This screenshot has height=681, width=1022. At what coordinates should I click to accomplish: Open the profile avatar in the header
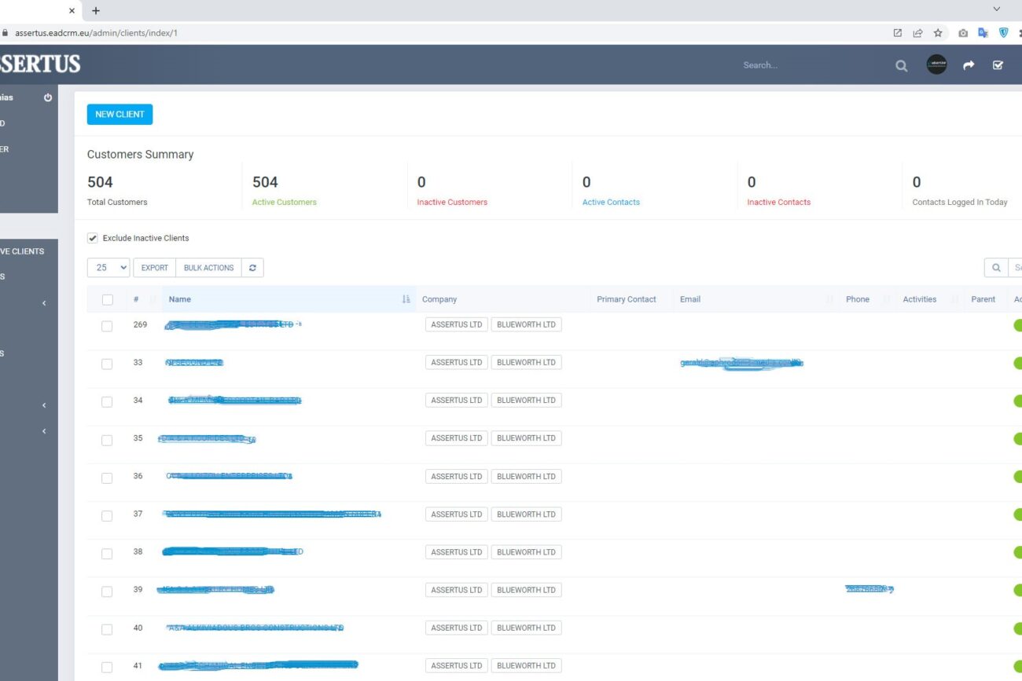pos(936,65)
